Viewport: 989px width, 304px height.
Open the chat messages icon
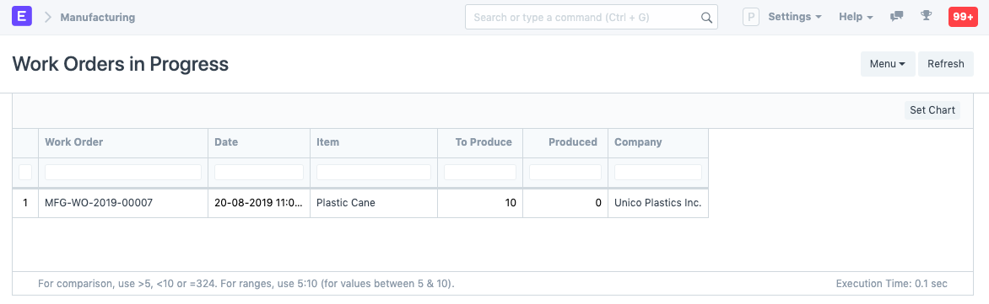(x=896, y=17)
